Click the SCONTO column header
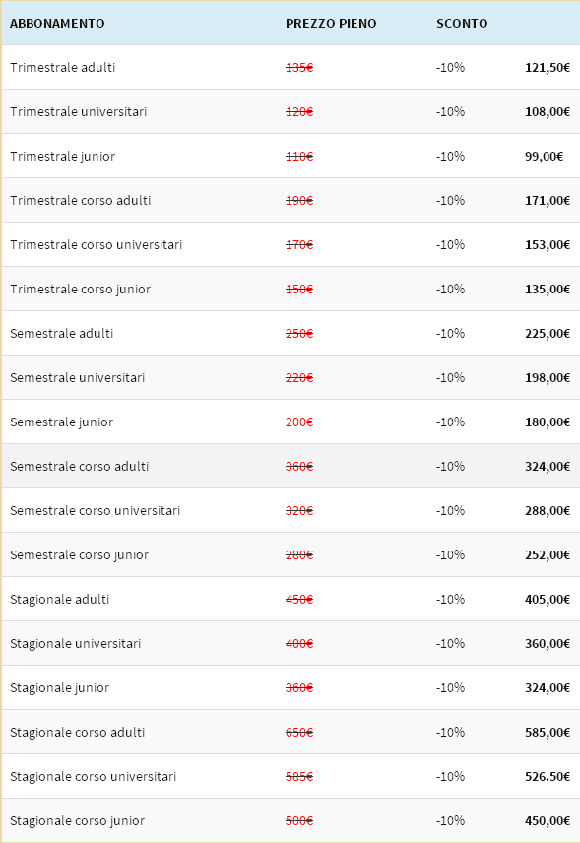The image size is (580, 843). click(x=462, y=23)
